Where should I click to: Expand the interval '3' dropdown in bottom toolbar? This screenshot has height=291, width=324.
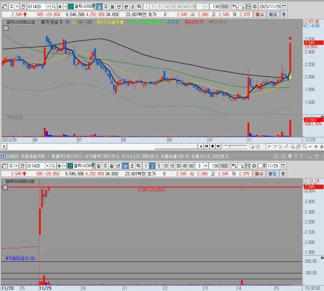[206, 166]
